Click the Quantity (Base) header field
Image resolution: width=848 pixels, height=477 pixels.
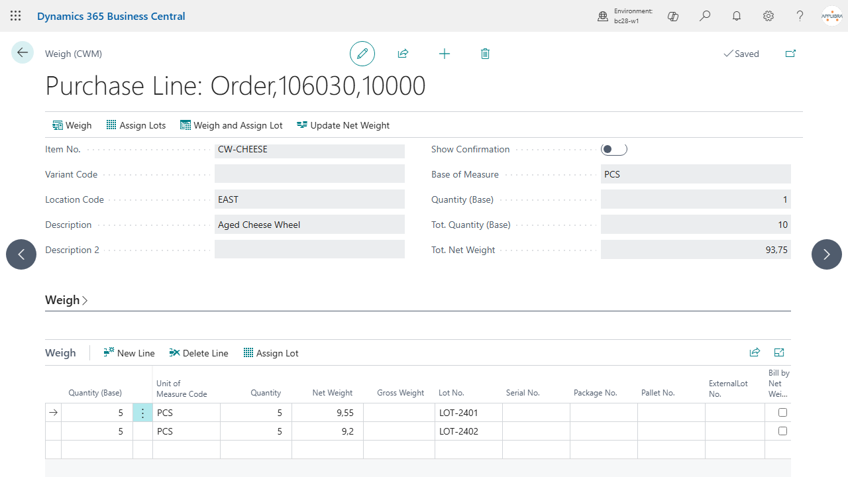point(696,199)
